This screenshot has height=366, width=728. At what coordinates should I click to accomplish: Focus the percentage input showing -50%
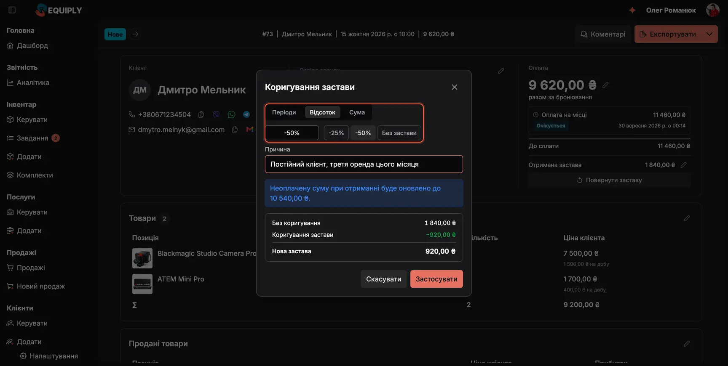[292, 133]
